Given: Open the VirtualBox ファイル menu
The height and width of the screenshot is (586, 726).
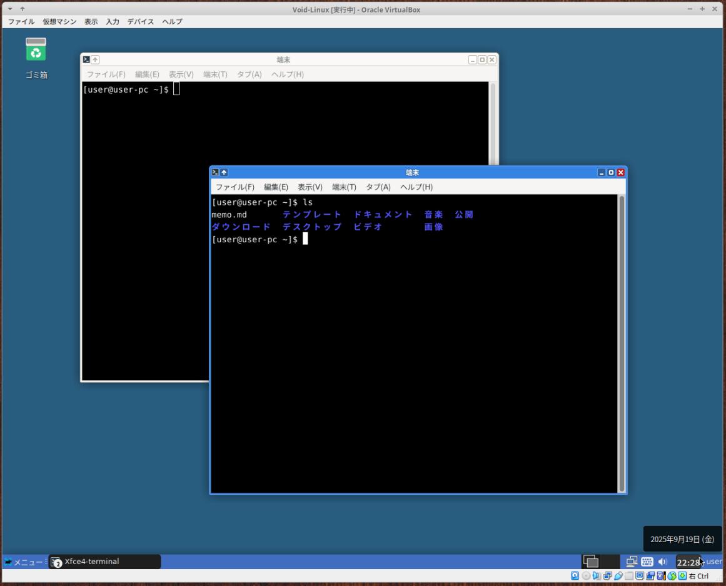Looking at the screenshot, I should click(x=21, y=21).
